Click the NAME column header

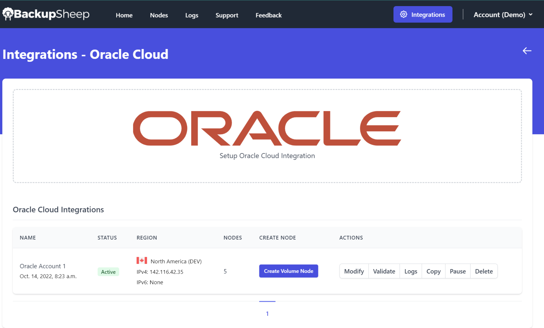click(28, 238)
